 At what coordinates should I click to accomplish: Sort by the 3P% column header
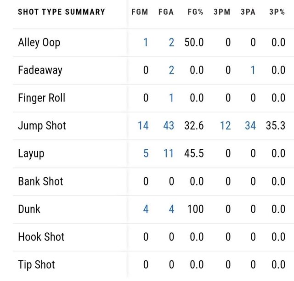pyautogui.click(x=277, y=12)
